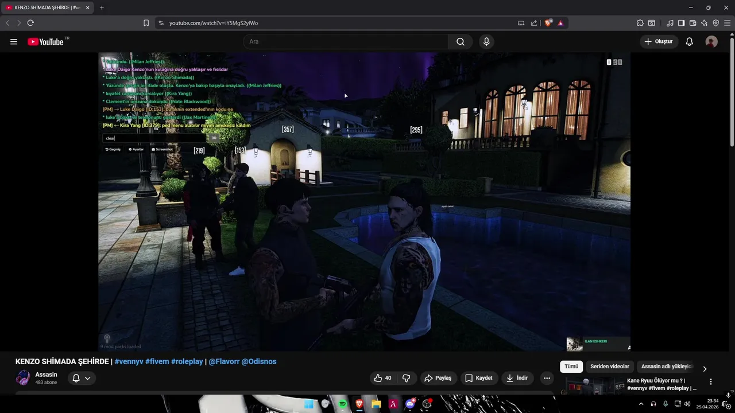Install or cast via screen icon in address bar

(x=521, y=23)
